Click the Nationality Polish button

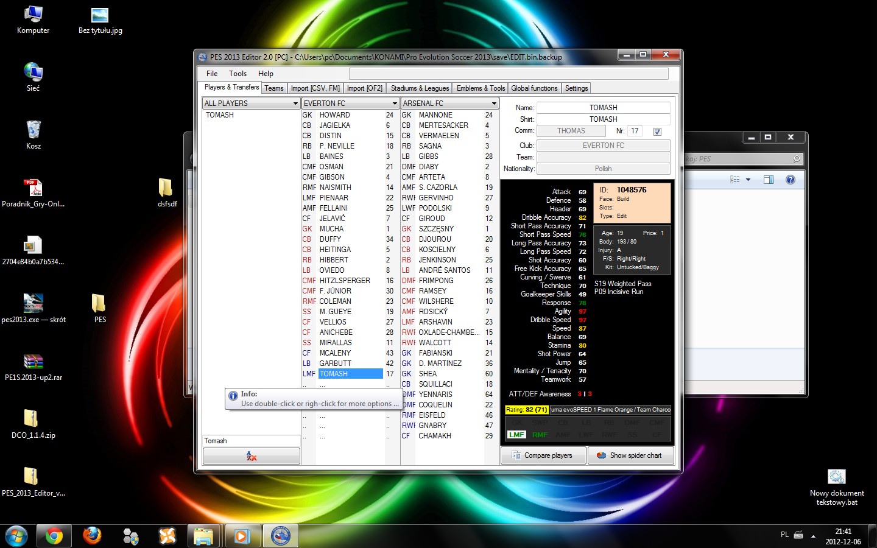[x=603, y=169]
